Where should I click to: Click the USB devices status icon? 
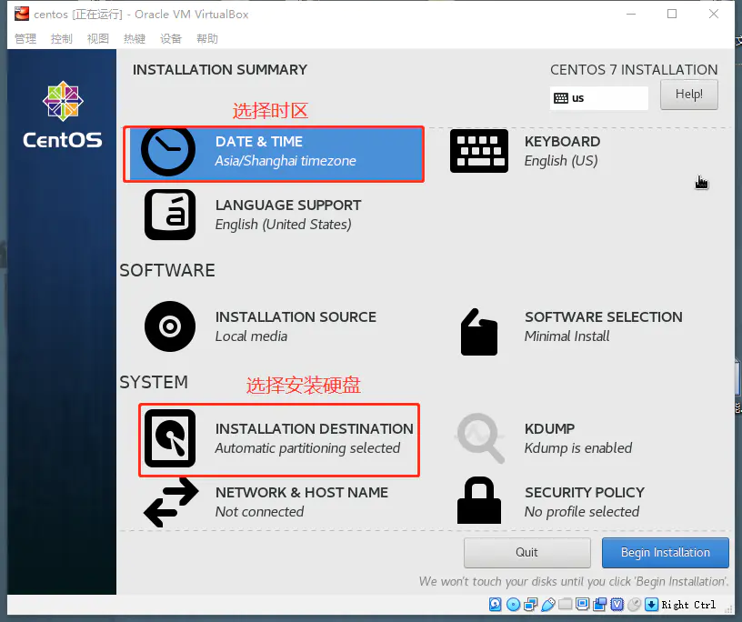pos(548,605)
